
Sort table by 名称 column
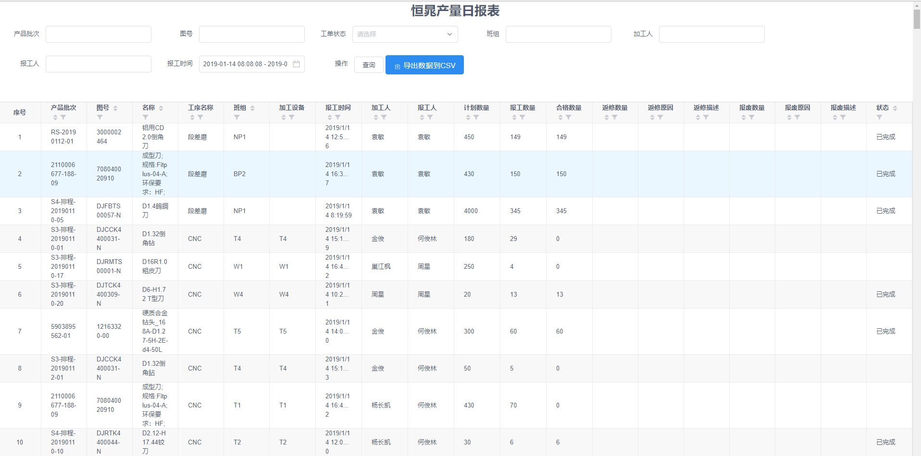(161, 108)
